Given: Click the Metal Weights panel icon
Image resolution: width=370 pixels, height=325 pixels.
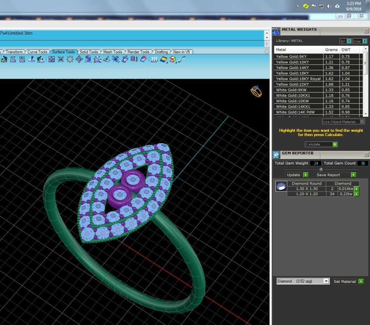Looking at the screenshot, I should 276,31.
